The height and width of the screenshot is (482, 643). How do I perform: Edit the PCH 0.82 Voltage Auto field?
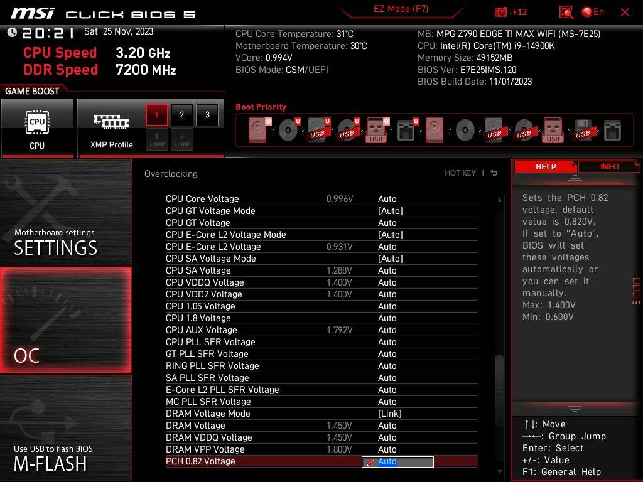coord(397,461)
